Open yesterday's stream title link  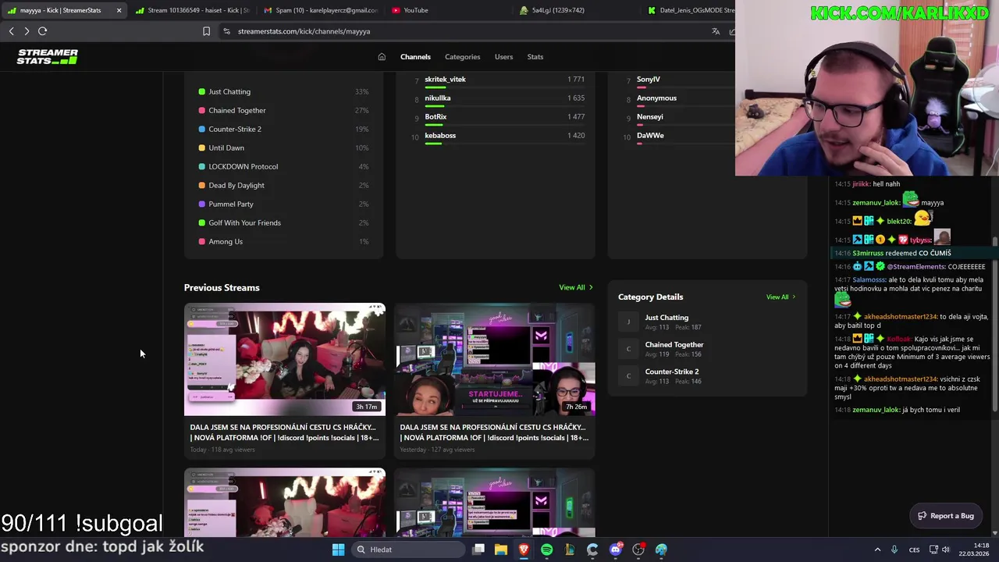click(494, 432)
